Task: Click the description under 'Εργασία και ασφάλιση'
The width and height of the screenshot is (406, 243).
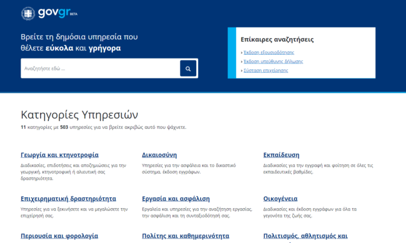Action: 197,212
